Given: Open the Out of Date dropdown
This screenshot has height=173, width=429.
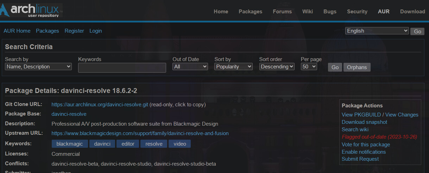Looking at the screenshot, I should coord(190,67).
